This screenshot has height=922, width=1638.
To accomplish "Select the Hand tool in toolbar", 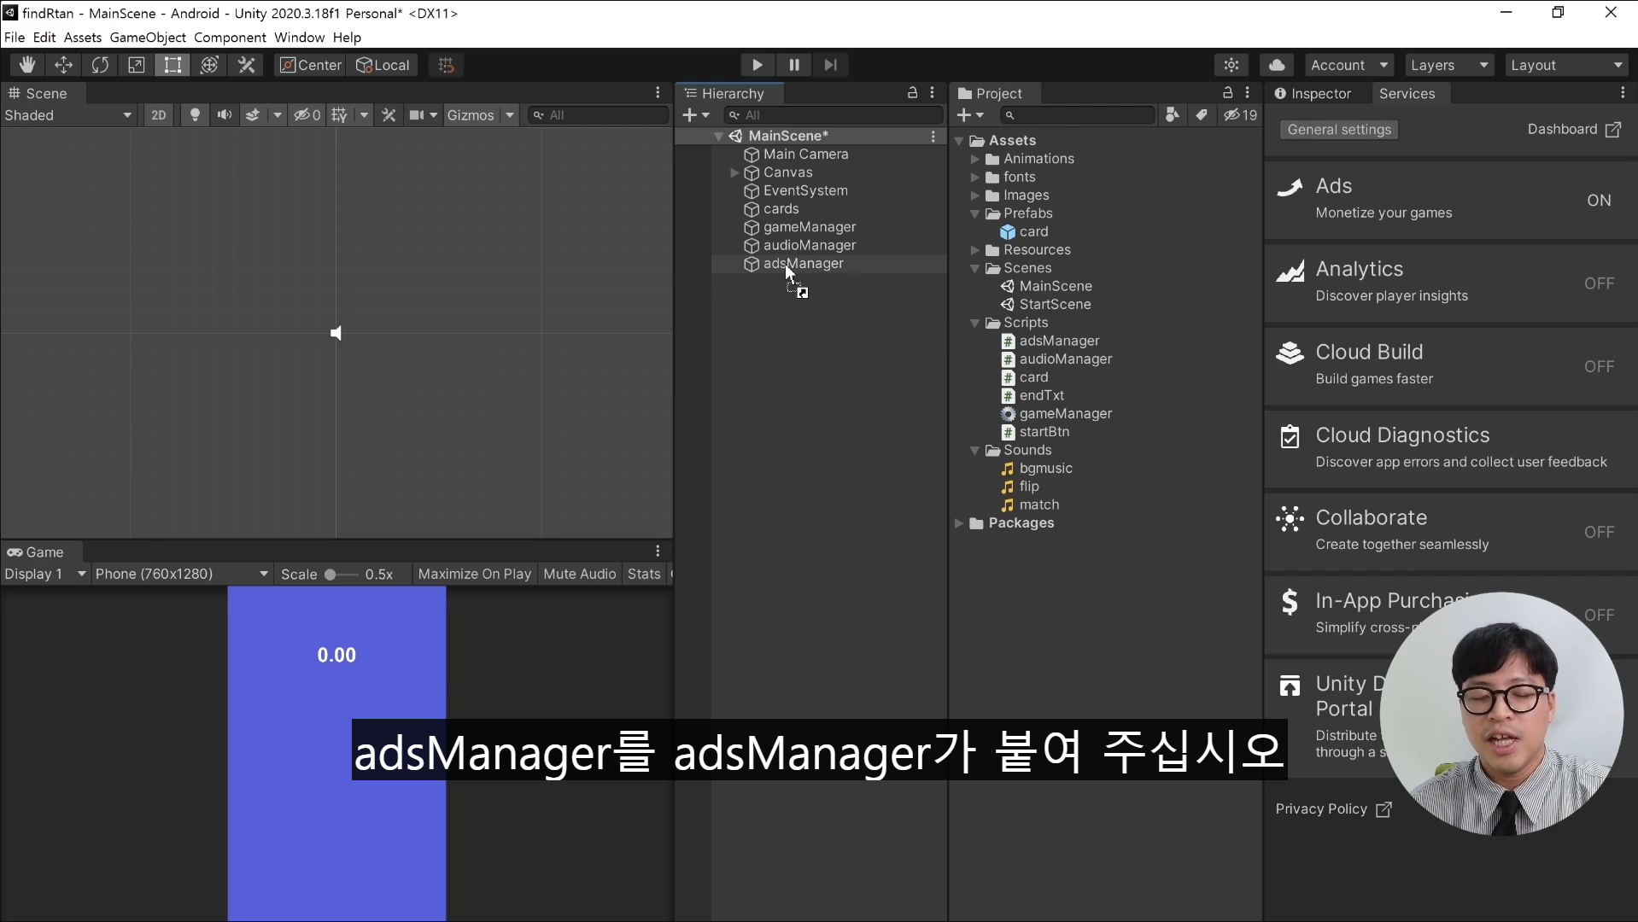I will point(27,65).
